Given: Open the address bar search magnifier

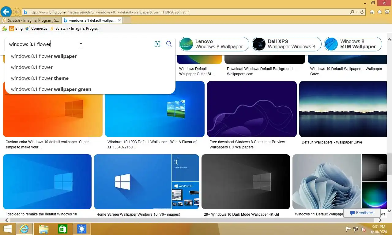Looking at the screenshot, I should coord(352,12).
